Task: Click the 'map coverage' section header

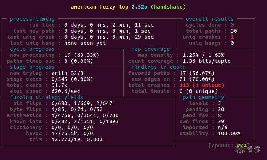Action: 150,49
